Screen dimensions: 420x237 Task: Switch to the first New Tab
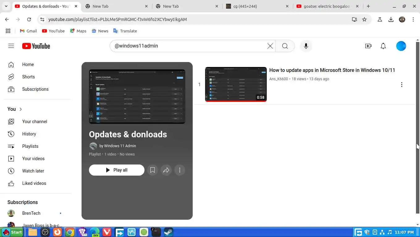[x=116, y=6]
